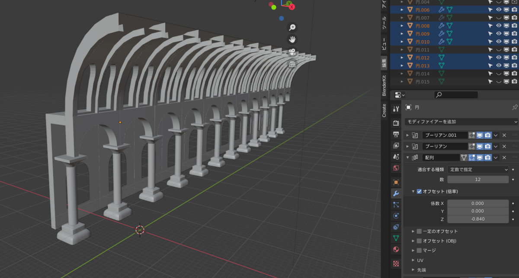The image size is (519, 278).
Task: Open the Render properties tab icon
Action: point(396,123)
